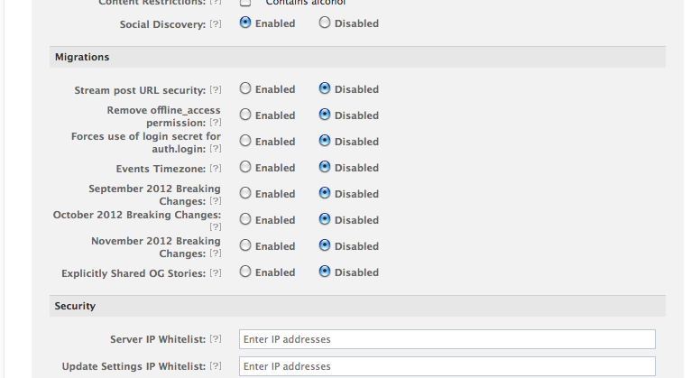Screen dimensions: 691x378
Task: Open help tooltip for Events Timezone
Action: pos(215,169)
